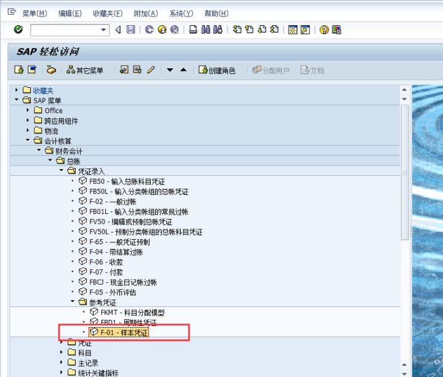Viewport: 443px width, 377px height.
Task: Click the Create New Session icon
Action: [293, 30]
